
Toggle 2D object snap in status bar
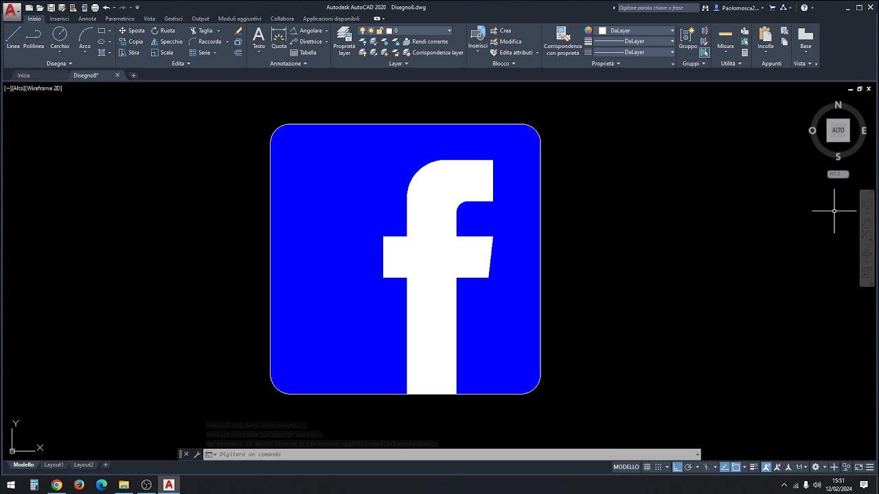coord(735,467)
